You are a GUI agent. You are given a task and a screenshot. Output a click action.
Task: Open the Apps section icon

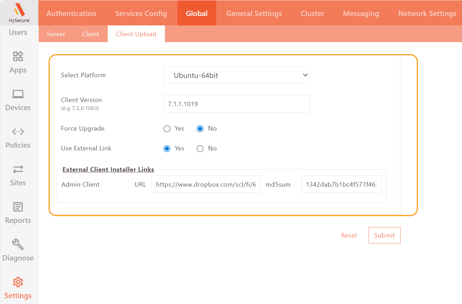(x=18, y=56)
